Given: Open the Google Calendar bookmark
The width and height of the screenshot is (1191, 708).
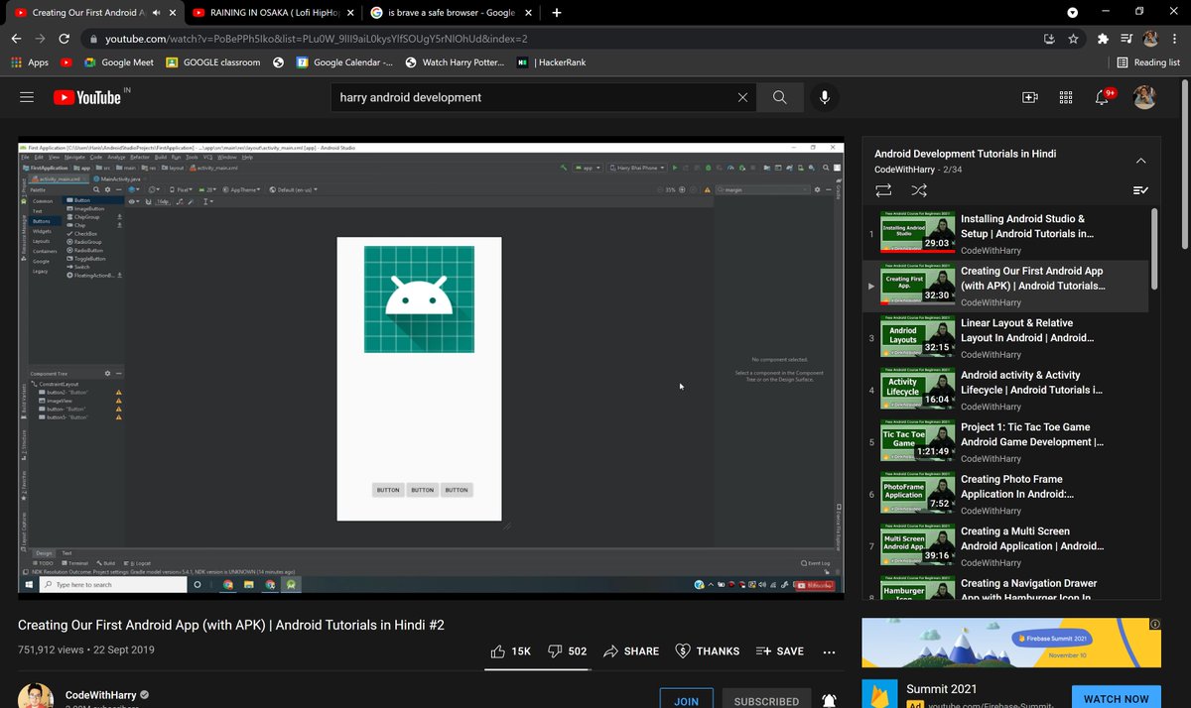Looking at the screenshot, I should tap(344, 62).
